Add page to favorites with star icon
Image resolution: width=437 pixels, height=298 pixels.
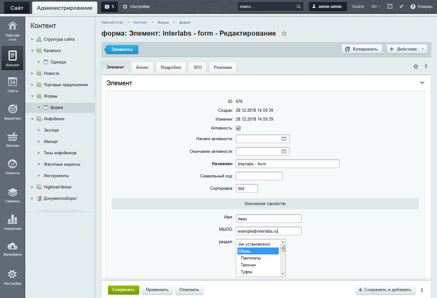tap(284, 33)
